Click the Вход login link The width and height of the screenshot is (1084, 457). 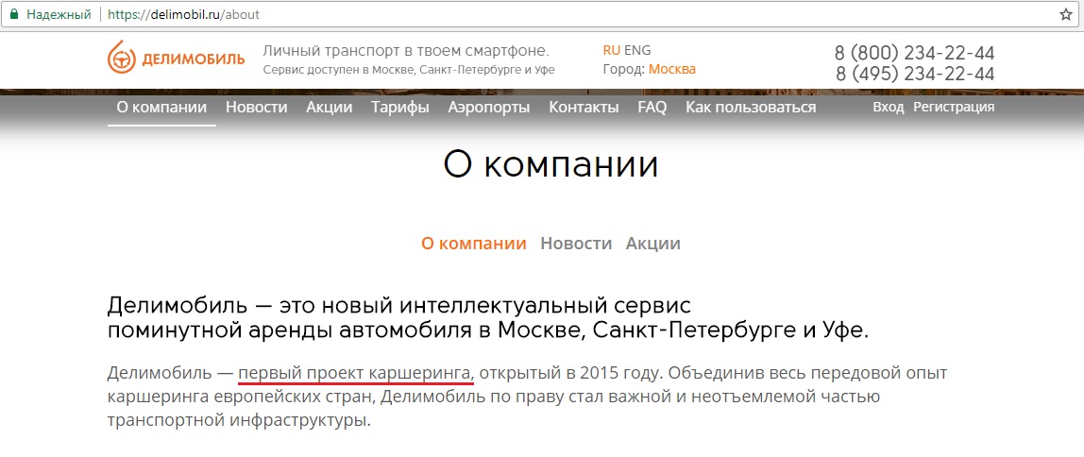pos(889,107)
